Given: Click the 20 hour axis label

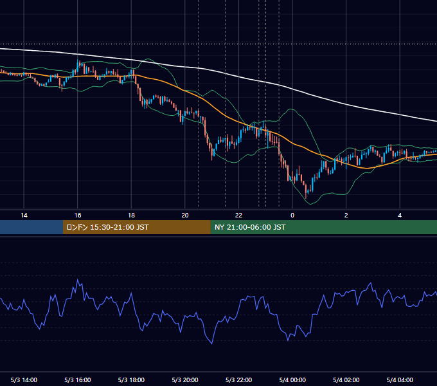Looking at the screenshot, I should 185,216.
